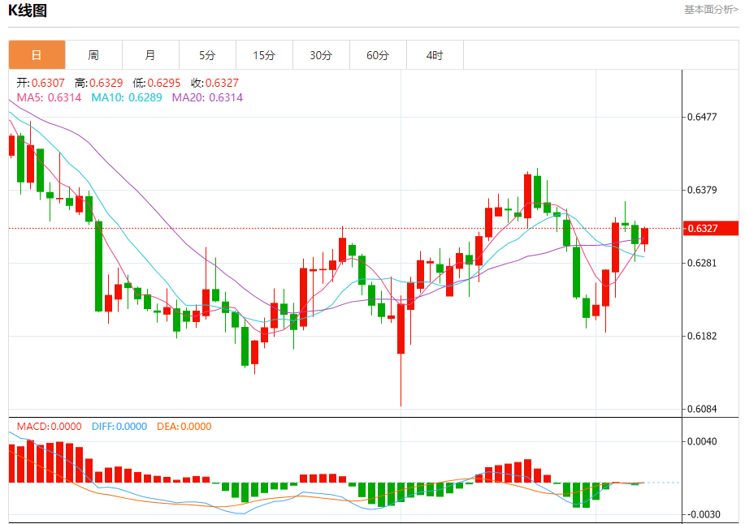The image size is (745, 524).
Task: Click the 0.6477 price axis label
Action: 702,117
